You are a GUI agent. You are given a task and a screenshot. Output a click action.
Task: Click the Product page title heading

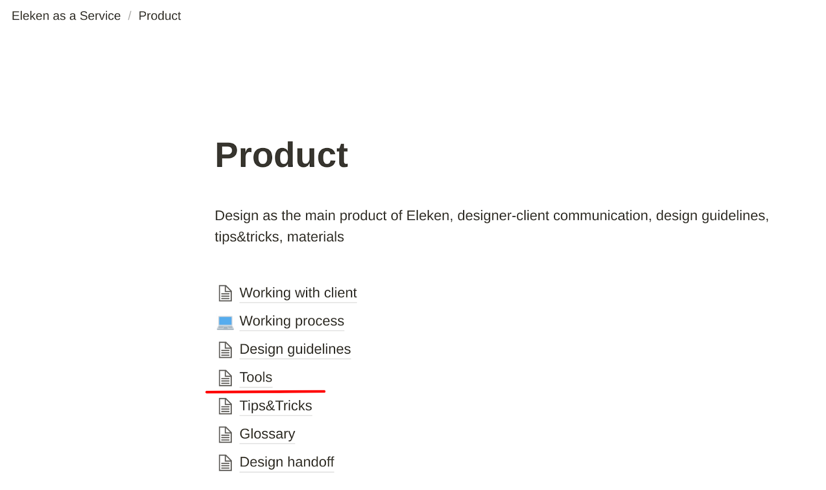click(281, 155)
